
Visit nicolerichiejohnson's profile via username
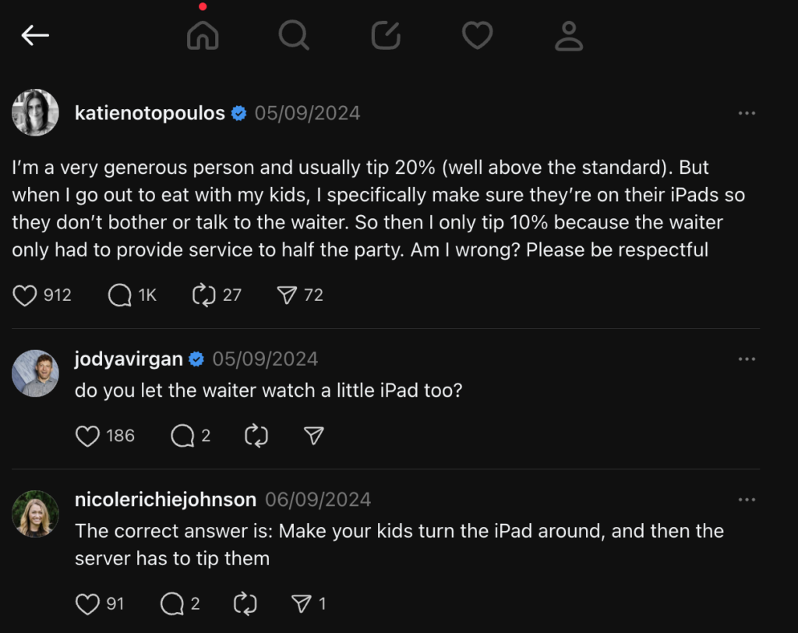pos(165,500)
